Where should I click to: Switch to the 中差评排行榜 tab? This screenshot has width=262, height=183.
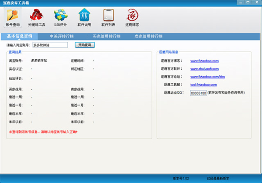(x=62, y=36)
